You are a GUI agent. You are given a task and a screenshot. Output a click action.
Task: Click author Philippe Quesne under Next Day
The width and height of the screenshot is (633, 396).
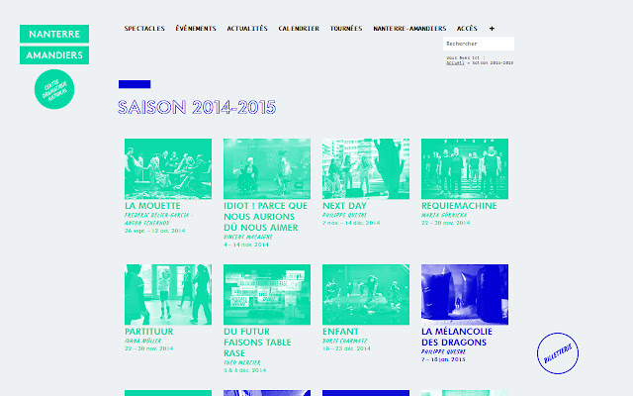344,216
